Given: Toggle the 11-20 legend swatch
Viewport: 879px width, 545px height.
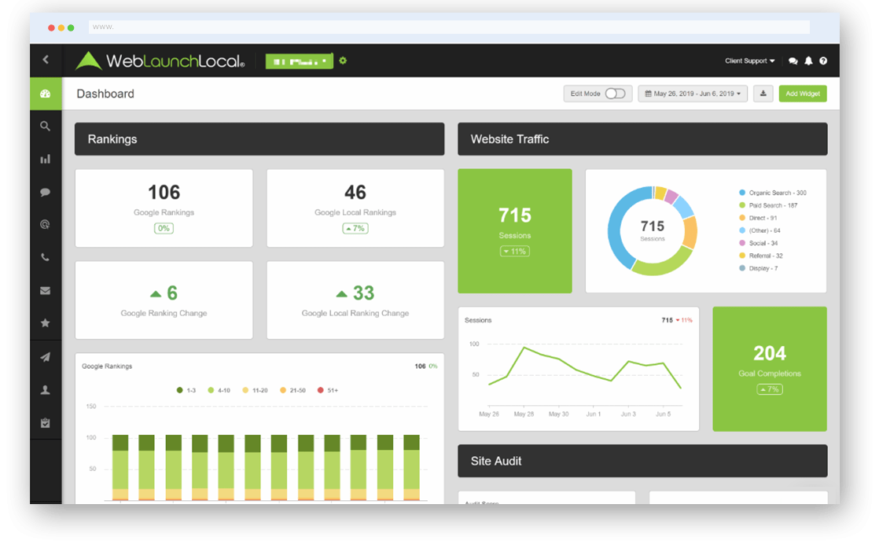Looking at the screenshot, I should [245, 390].
